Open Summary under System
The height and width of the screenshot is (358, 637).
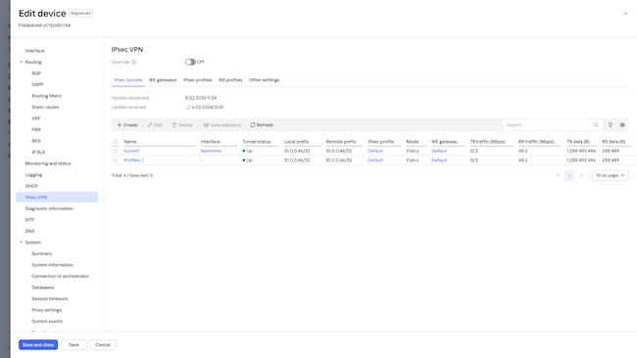coord(42,253)
